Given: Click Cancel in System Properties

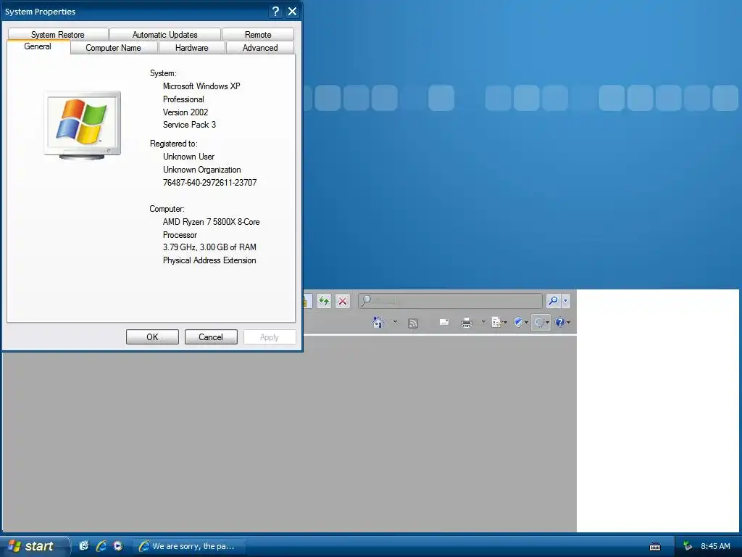Looking at the screenshot, I should click(x=211, y=337).
